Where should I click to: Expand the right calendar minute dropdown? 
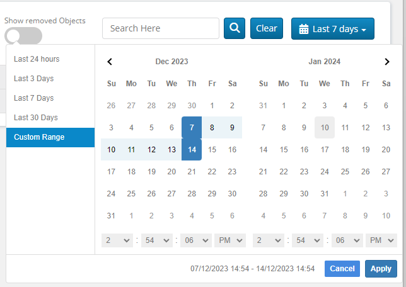[308, 240]
